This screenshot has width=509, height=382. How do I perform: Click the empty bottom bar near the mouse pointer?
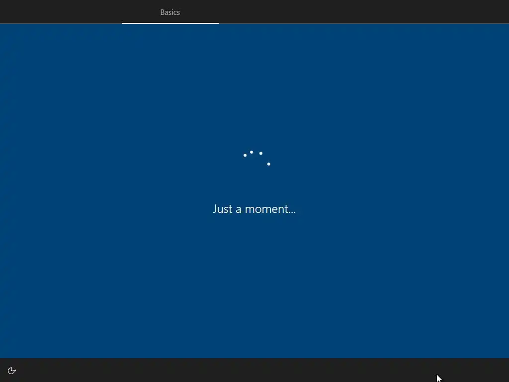click(x=422, y=370)
